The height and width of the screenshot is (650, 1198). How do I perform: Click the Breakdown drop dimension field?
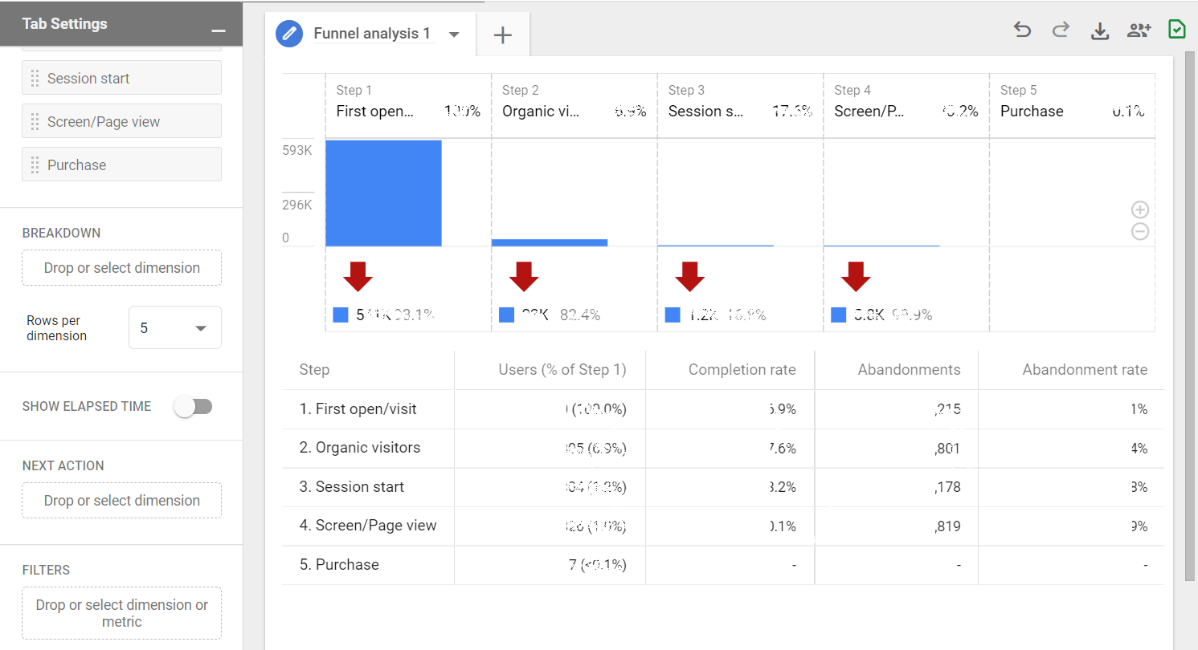[x=121, y=268]
